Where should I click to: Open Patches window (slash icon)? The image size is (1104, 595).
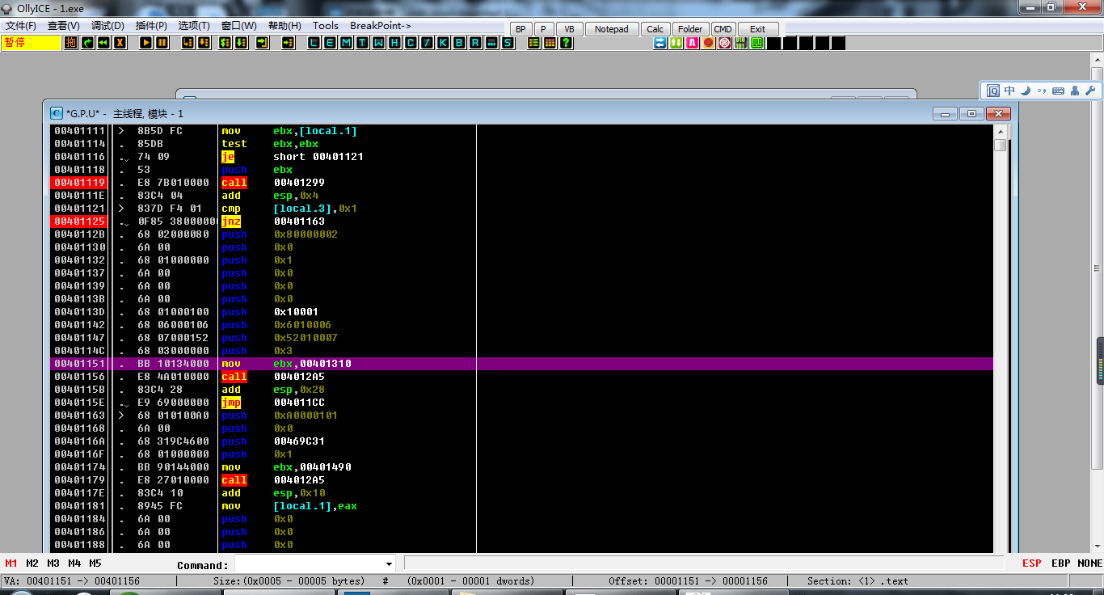(x=427, y=43)
